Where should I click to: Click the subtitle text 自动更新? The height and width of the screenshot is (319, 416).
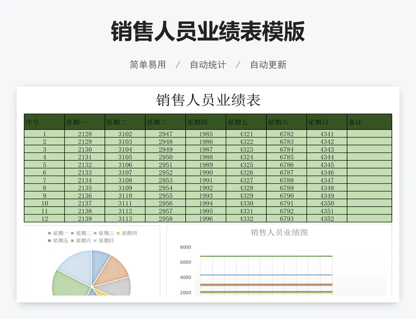(268, 65)
